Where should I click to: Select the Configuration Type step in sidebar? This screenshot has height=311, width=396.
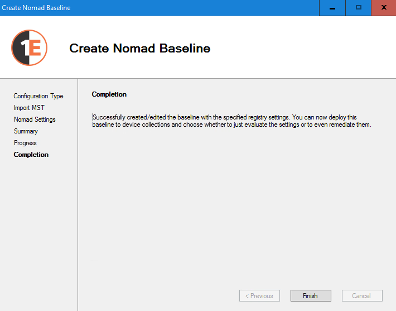point(38,96)
